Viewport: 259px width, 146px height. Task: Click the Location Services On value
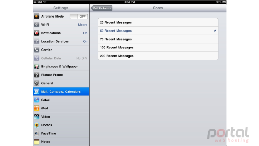[x=85, y=41]
